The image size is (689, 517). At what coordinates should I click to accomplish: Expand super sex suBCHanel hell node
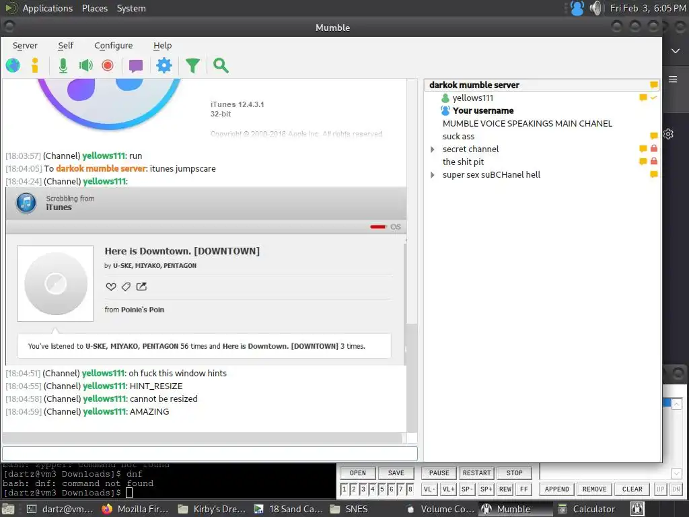pyautogui.click(x=433, y=175)
